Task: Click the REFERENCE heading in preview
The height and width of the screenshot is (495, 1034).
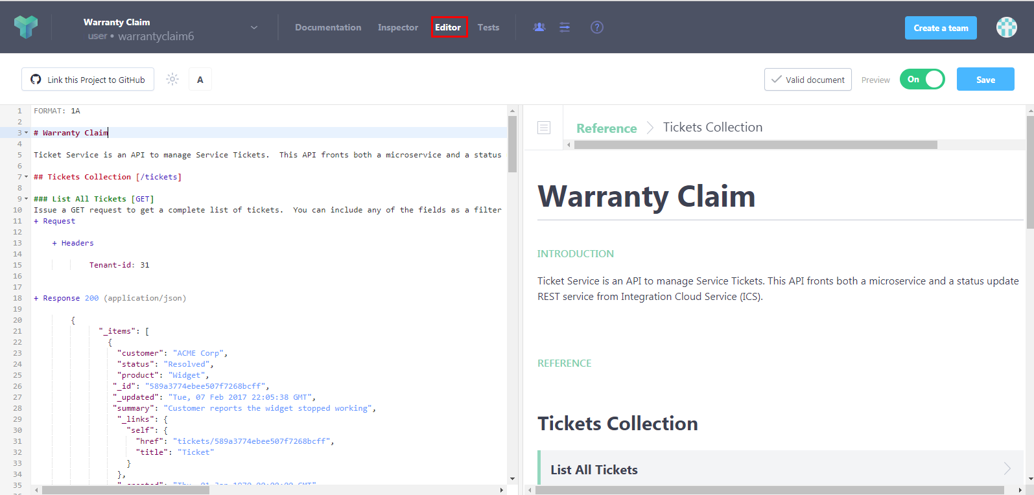Action: [565, 363]
